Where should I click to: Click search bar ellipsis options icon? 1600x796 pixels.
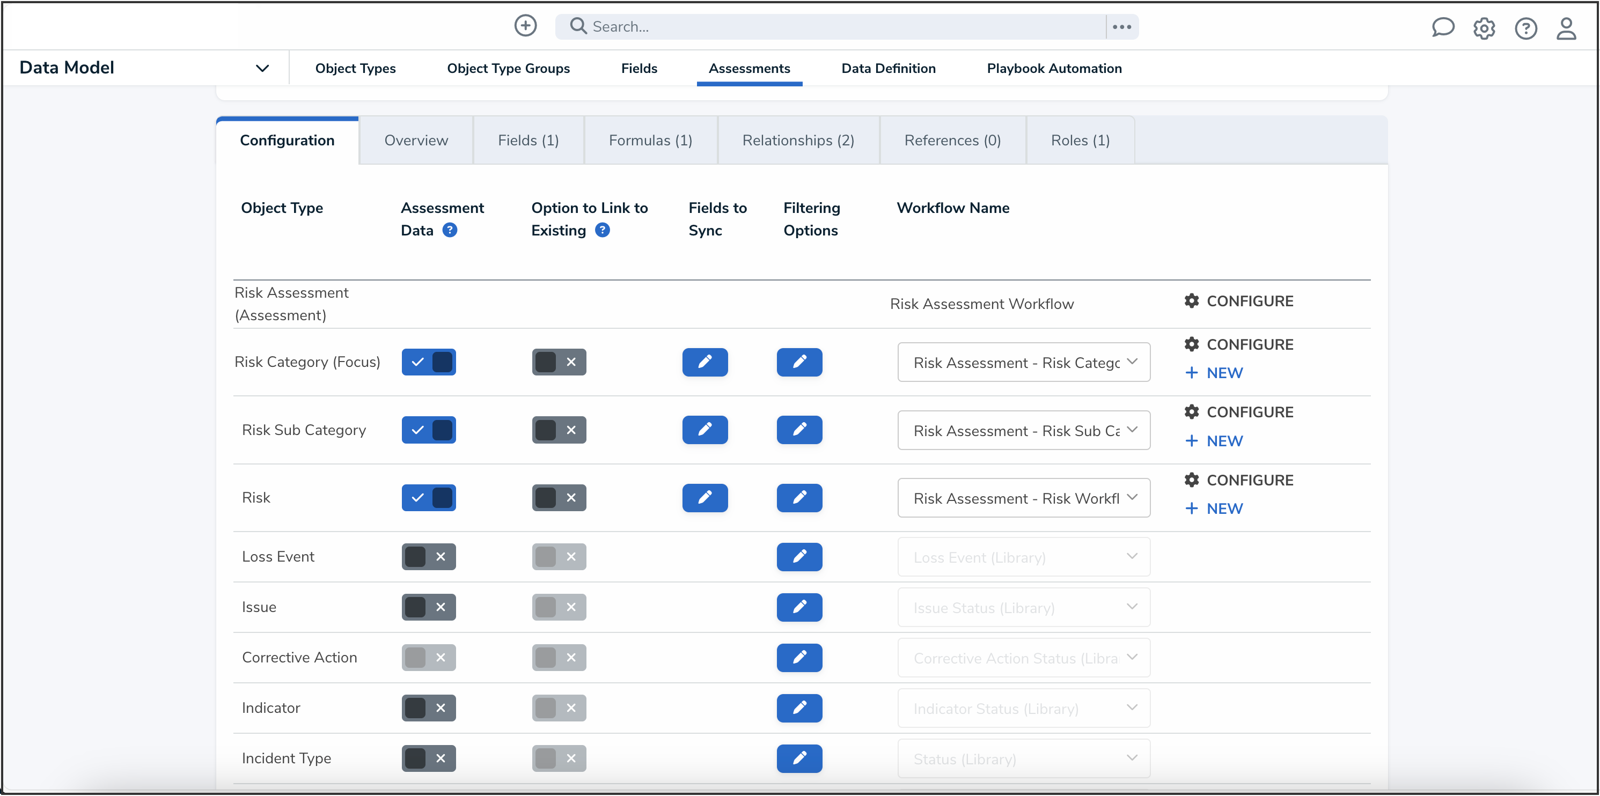(x=1121, y=27)
